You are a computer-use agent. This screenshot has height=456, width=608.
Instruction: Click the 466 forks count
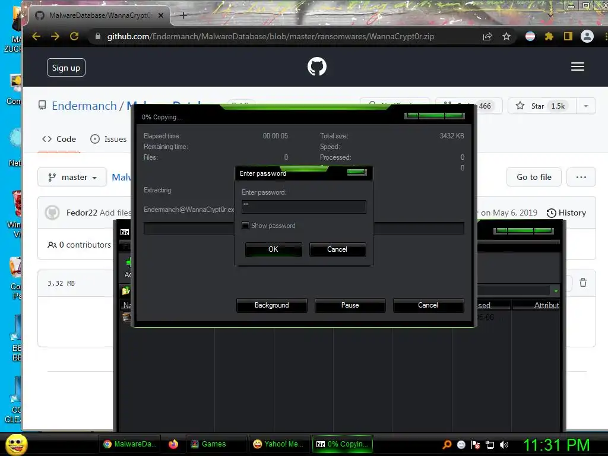[484, 106]
